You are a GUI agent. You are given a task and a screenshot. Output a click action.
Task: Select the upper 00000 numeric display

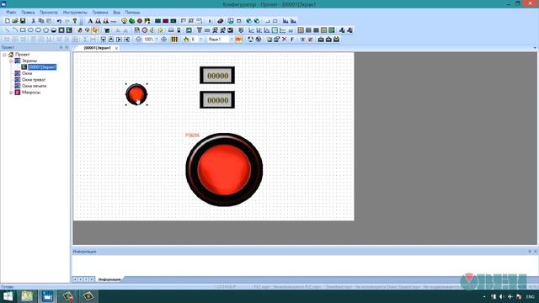pyautogui.click(x=217, y=75)
